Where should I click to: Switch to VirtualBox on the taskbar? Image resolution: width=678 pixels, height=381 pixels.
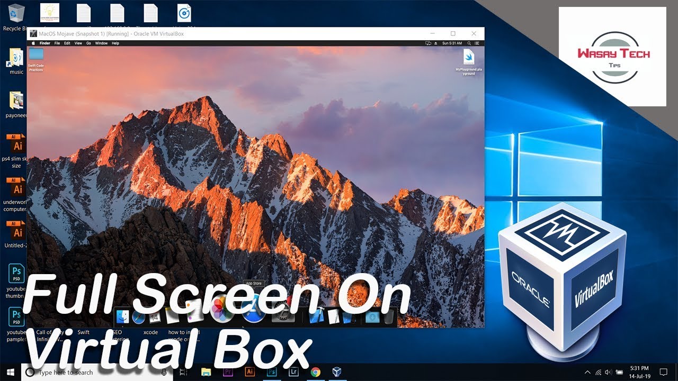click(337, 372)
